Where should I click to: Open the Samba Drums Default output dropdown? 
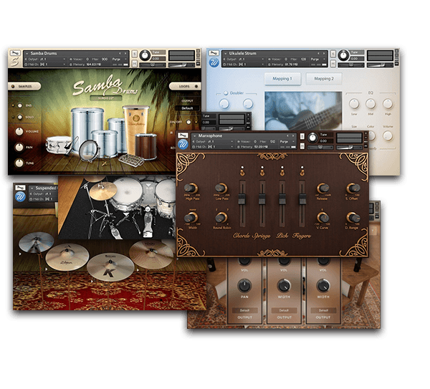tap(187, 108)
